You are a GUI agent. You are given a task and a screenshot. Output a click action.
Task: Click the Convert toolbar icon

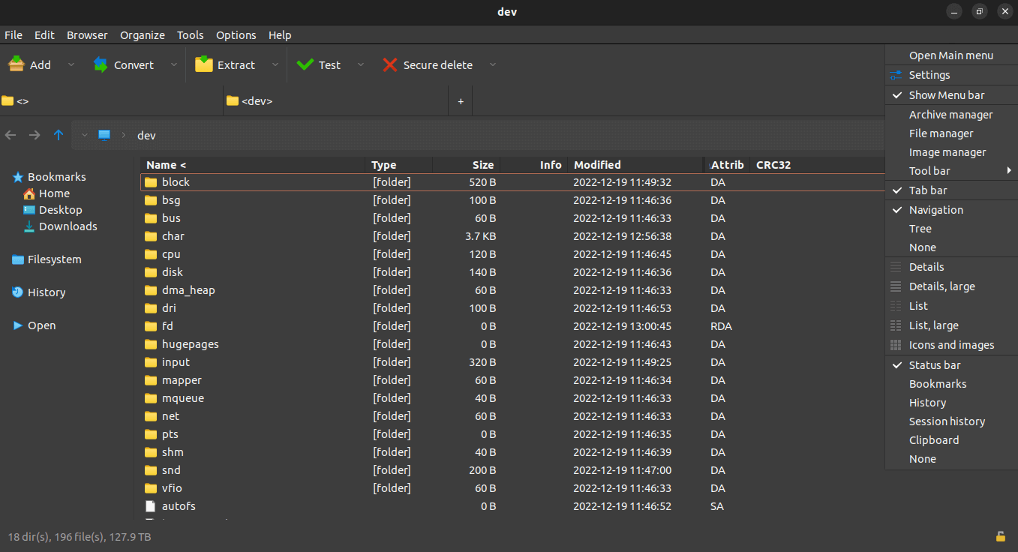pos(101,65)
